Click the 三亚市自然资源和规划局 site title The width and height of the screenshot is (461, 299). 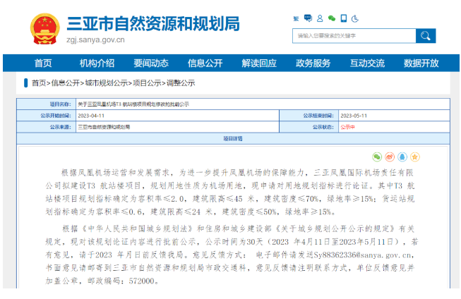click(152, 24)
